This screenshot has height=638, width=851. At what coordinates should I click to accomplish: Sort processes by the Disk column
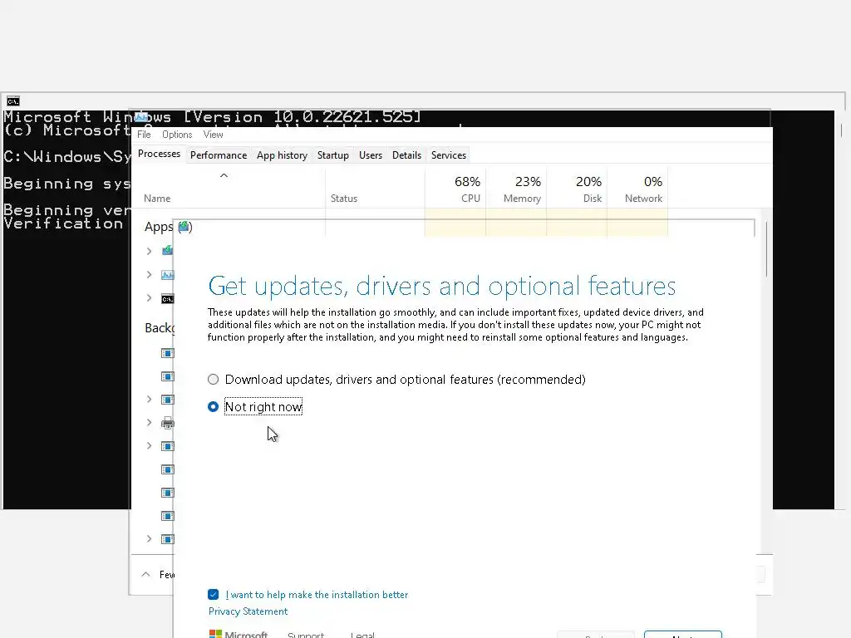coord(577,189)
